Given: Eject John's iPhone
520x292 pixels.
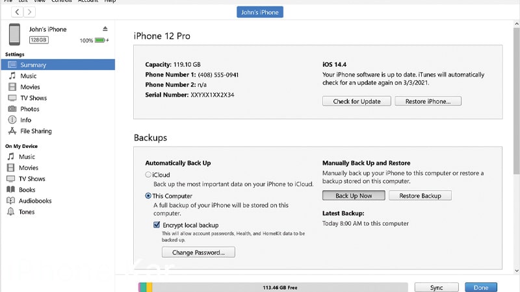Looking at the screenshot, I should click(x=105, y=29).
